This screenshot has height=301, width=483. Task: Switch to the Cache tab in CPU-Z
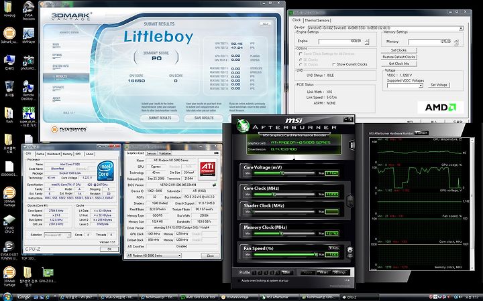[40, 154]
